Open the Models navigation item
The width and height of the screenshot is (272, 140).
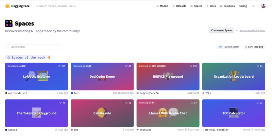coord(162,6)
